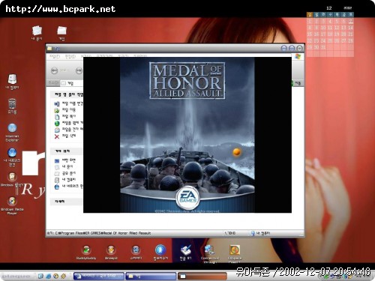Viewport: 375px width, 281px height.
Task: Expand the Details (자세히) panel header
Action: click(67, 201)
